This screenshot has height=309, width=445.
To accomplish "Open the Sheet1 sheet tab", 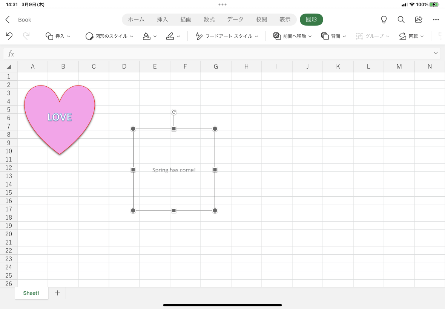I will [32, 293].
